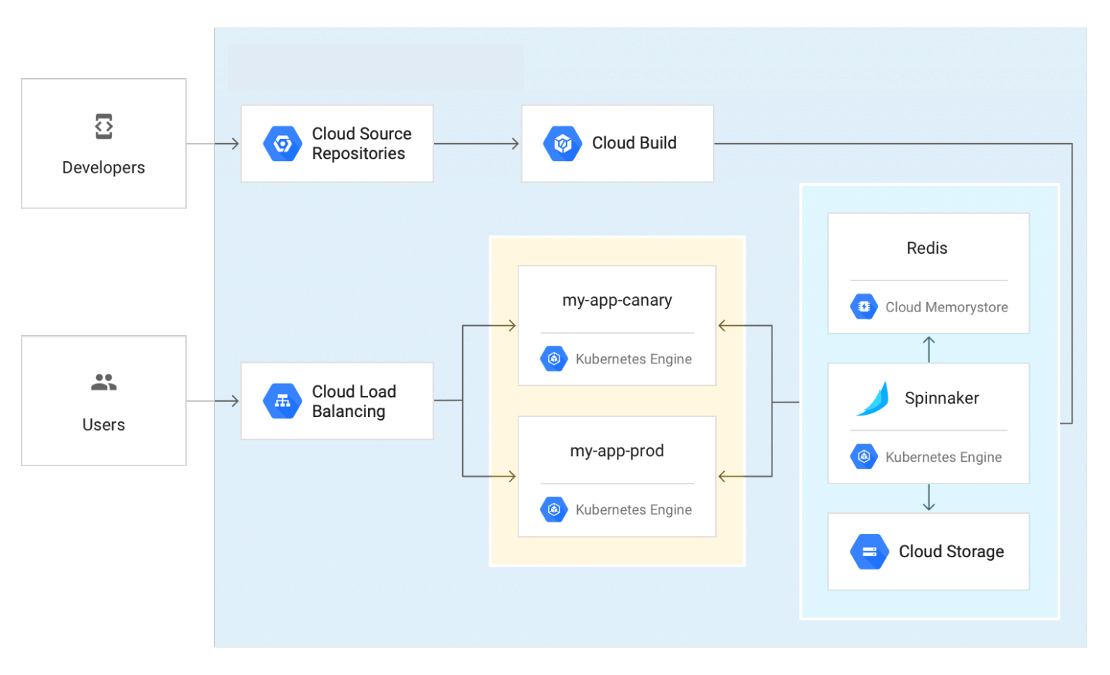Select the Cloud Source Repositories hexagon icon
1110x675 pixels.
[x=283, y=144]
